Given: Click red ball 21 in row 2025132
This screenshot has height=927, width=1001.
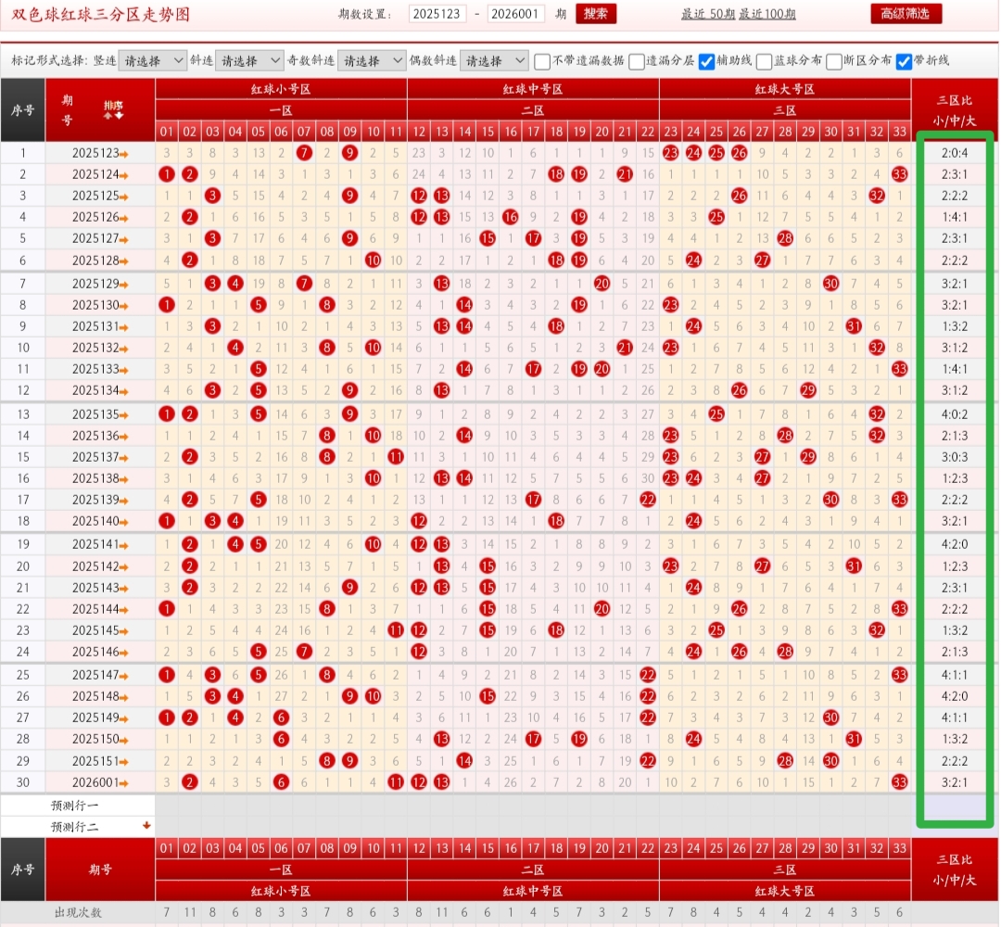Looking at the screenshot, I should tap(625, 348).
